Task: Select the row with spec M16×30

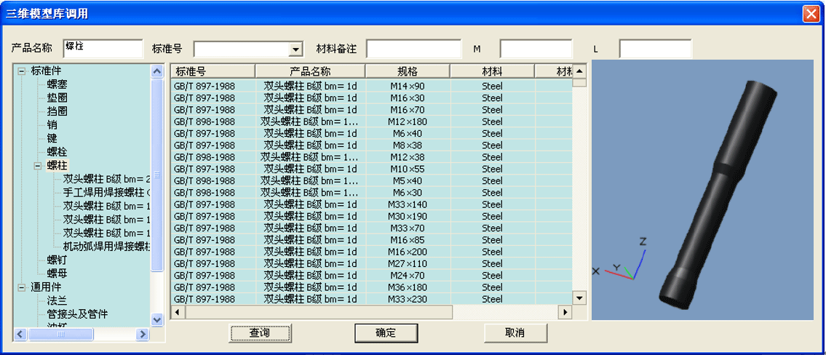Action: pyautogui.click(x=371, y=98)
